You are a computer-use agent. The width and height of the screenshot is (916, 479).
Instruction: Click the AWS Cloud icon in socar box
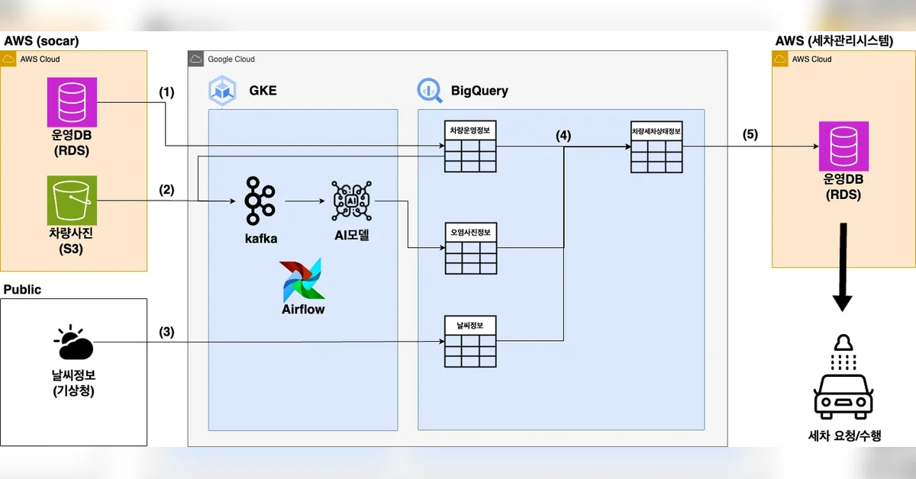(8, 59)
